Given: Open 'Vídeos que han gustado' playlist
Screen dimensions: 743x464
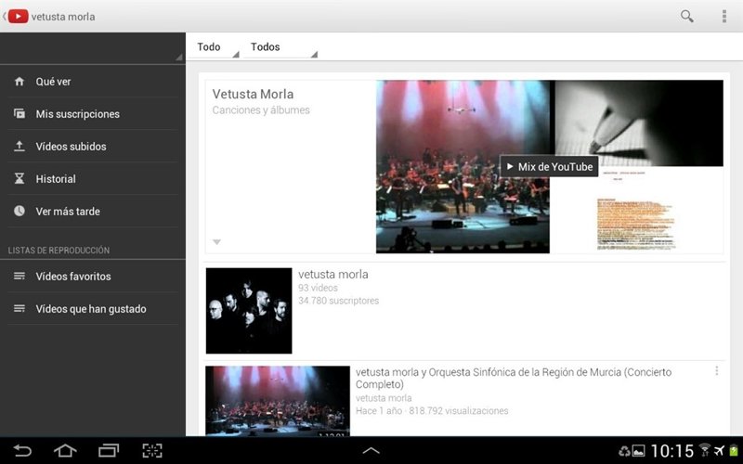Looking at the screenshot, I should pyautogui.click(x=91, y=309).
